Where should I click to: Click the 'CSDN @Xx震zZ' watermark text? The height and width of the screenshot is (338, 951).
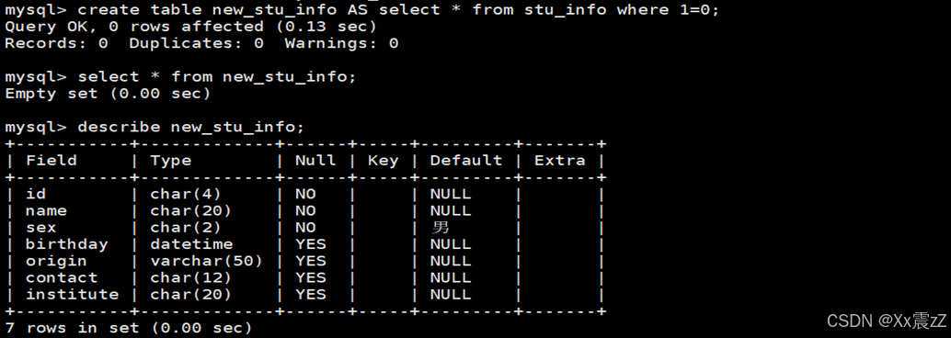pos(887,321)
